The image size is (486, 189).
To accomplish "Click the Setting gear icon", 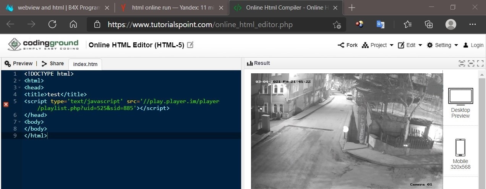I will [430, 45].
